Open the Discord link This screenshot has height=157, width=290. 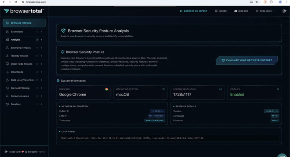(x=241, y=11)
